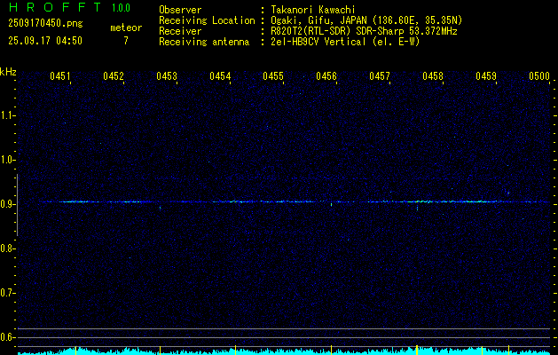Click the kHz axis unit label
This screenshot has height=355, width=558.
(8, 72)
